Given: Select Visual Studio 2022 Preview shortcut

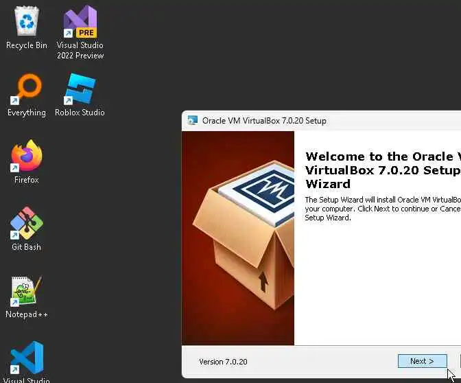Looking at the screenshot, I should coord(80,32).
